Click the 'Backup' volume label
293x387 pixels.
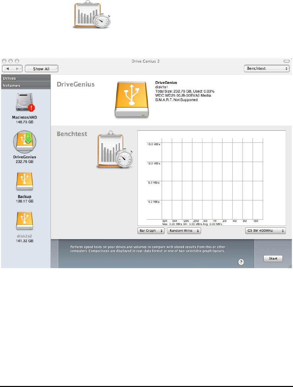tap(25, 197)
